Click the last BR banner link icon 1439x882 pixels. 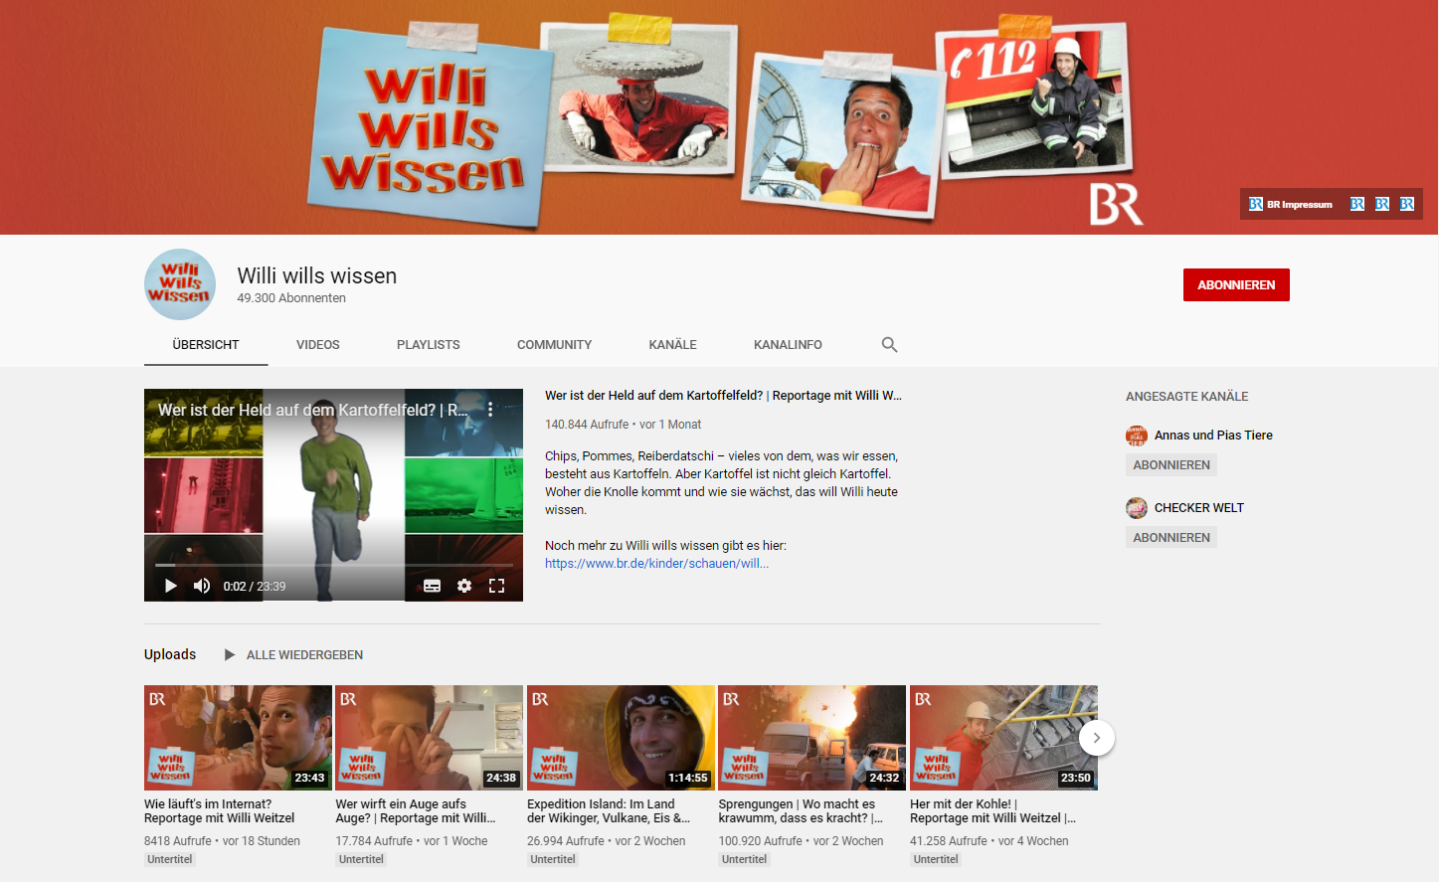[1407, 204]
